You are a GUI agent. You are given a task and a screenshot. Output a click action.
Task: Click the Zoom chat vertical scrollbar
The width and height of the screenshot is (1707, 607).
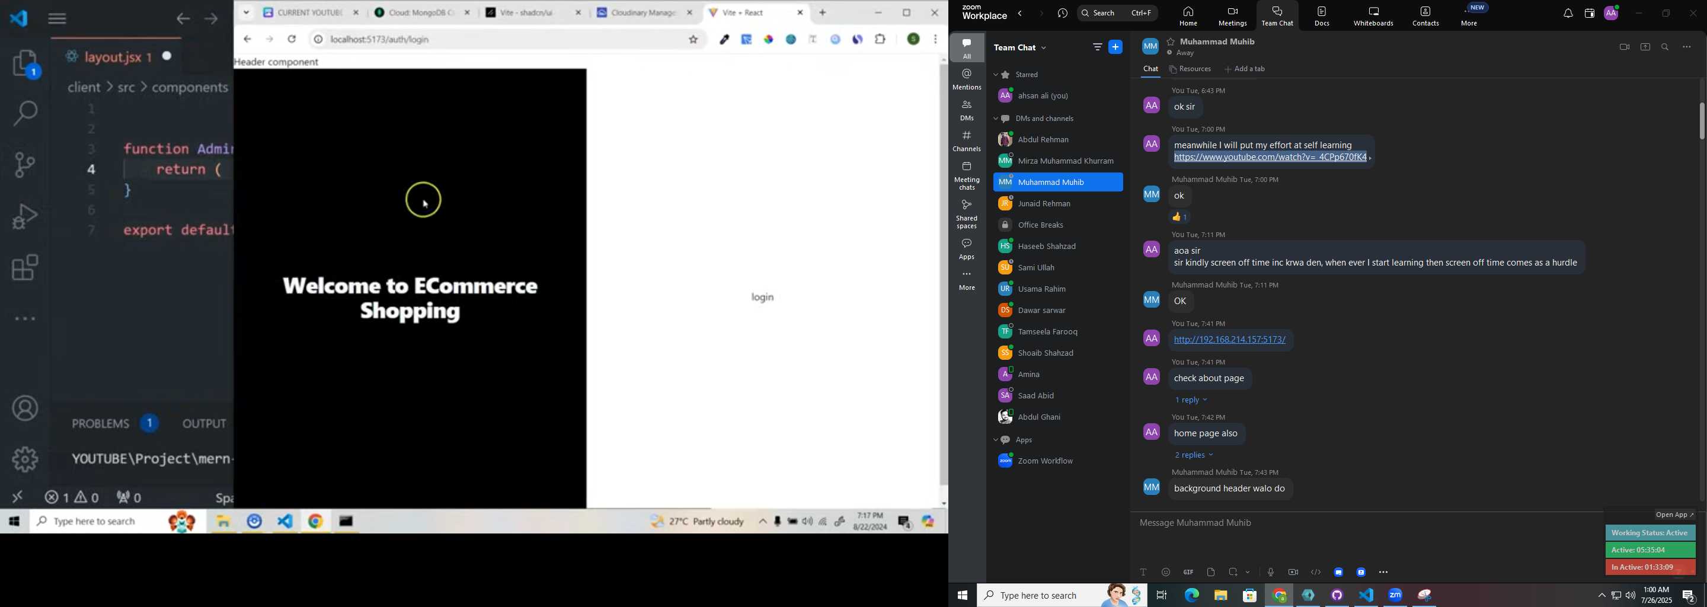(x=1701, y=122)
